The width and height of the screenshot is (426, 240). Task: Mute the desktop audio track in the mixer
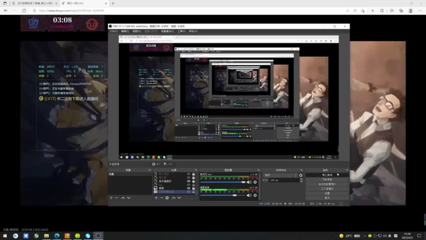click(x=249, y=195)
